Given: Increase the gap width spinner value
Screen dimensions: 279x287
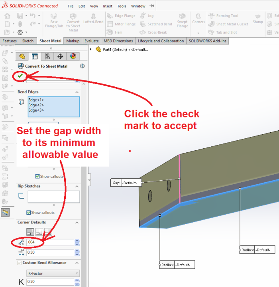Looking at the screenshot, I should [77, 241].
